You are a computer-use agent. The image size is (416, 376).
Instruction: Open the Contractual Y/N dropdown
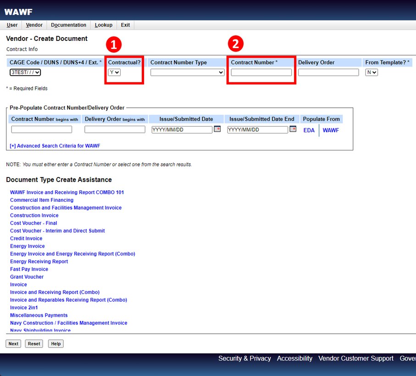[114, 72]
